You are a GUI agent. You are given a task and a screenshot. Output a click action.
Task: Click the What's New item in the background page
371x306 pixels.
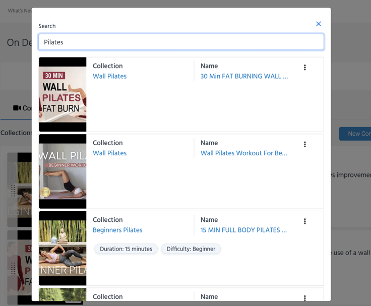[x=20, y=11]
